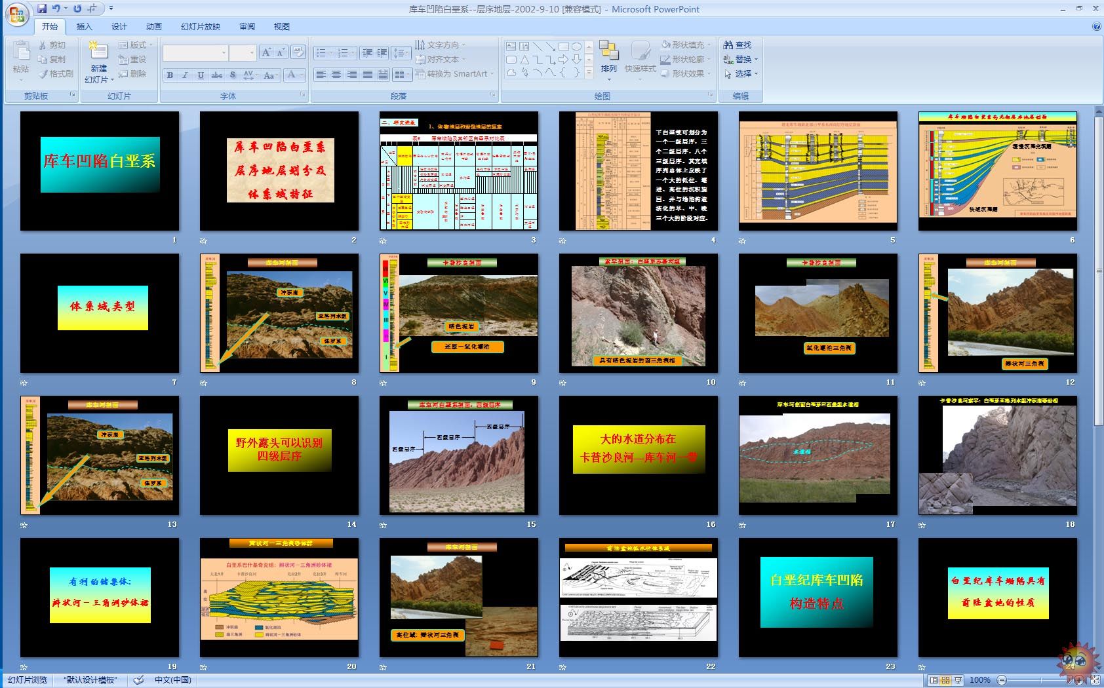Open the Align Text (对齐文本) dropdown
The image size is (1104, 688).
click(x=440, y=60)
